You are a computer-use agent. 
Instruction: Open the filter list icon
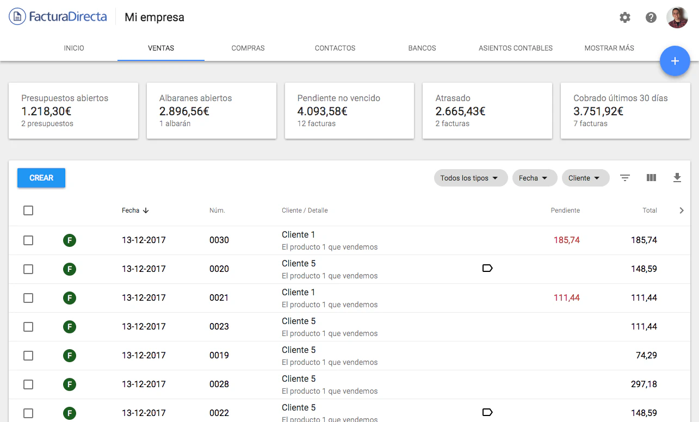(625, 178)
